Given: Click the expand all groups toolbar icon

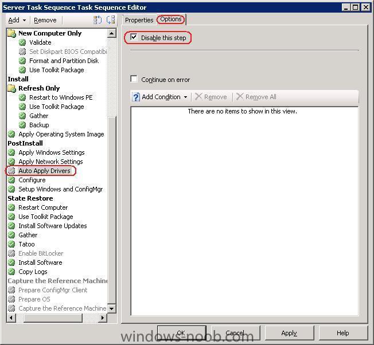Looking at the screenshot, I should point(98,20).
